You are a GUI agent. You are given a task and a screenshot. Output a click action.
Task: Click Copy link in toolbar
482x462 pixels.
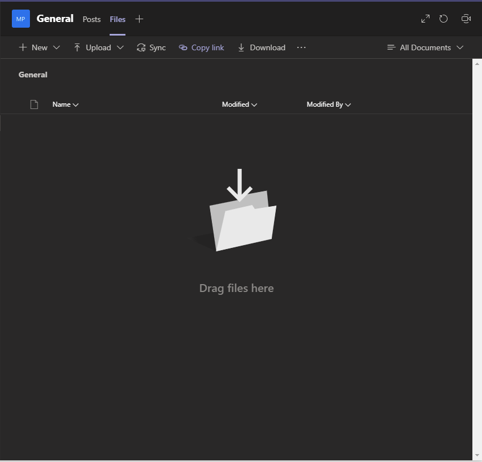click(x=202, y=47)
